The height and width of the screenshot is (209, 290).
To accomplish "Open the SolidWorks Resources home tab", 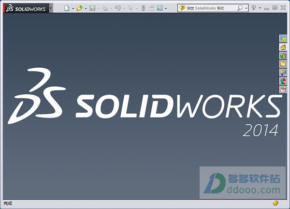I will [x=283, y=47].
